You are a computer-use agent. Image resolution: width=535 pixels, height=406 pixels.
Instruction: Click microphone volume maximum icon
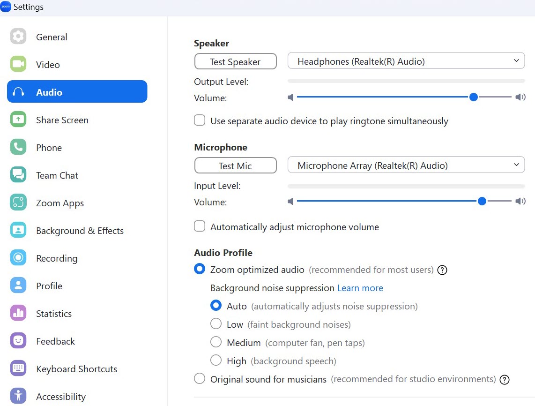[x=520, y=202]
